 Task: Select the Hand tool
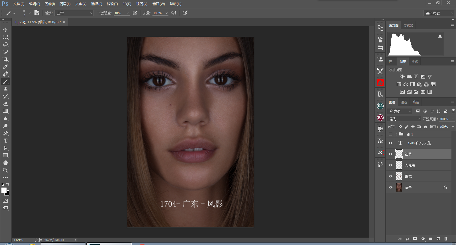tap(5, 163)
